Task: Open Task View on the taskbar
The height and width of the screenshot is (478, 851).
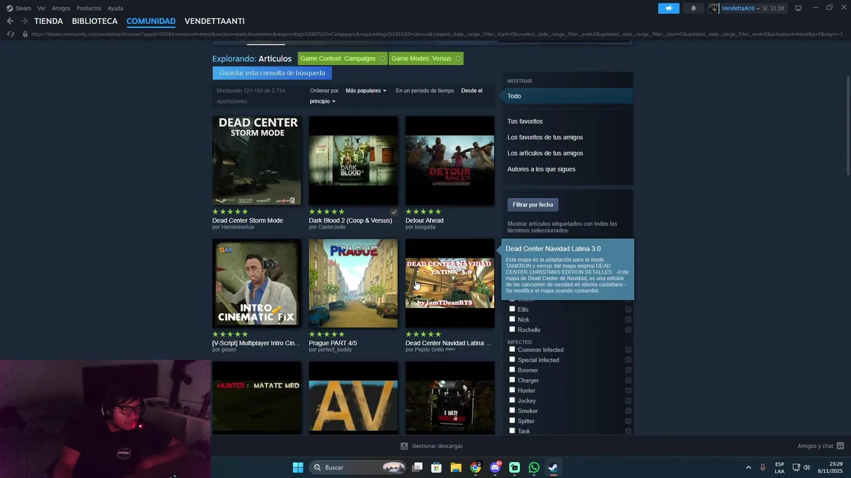Action: click(418, 467)
